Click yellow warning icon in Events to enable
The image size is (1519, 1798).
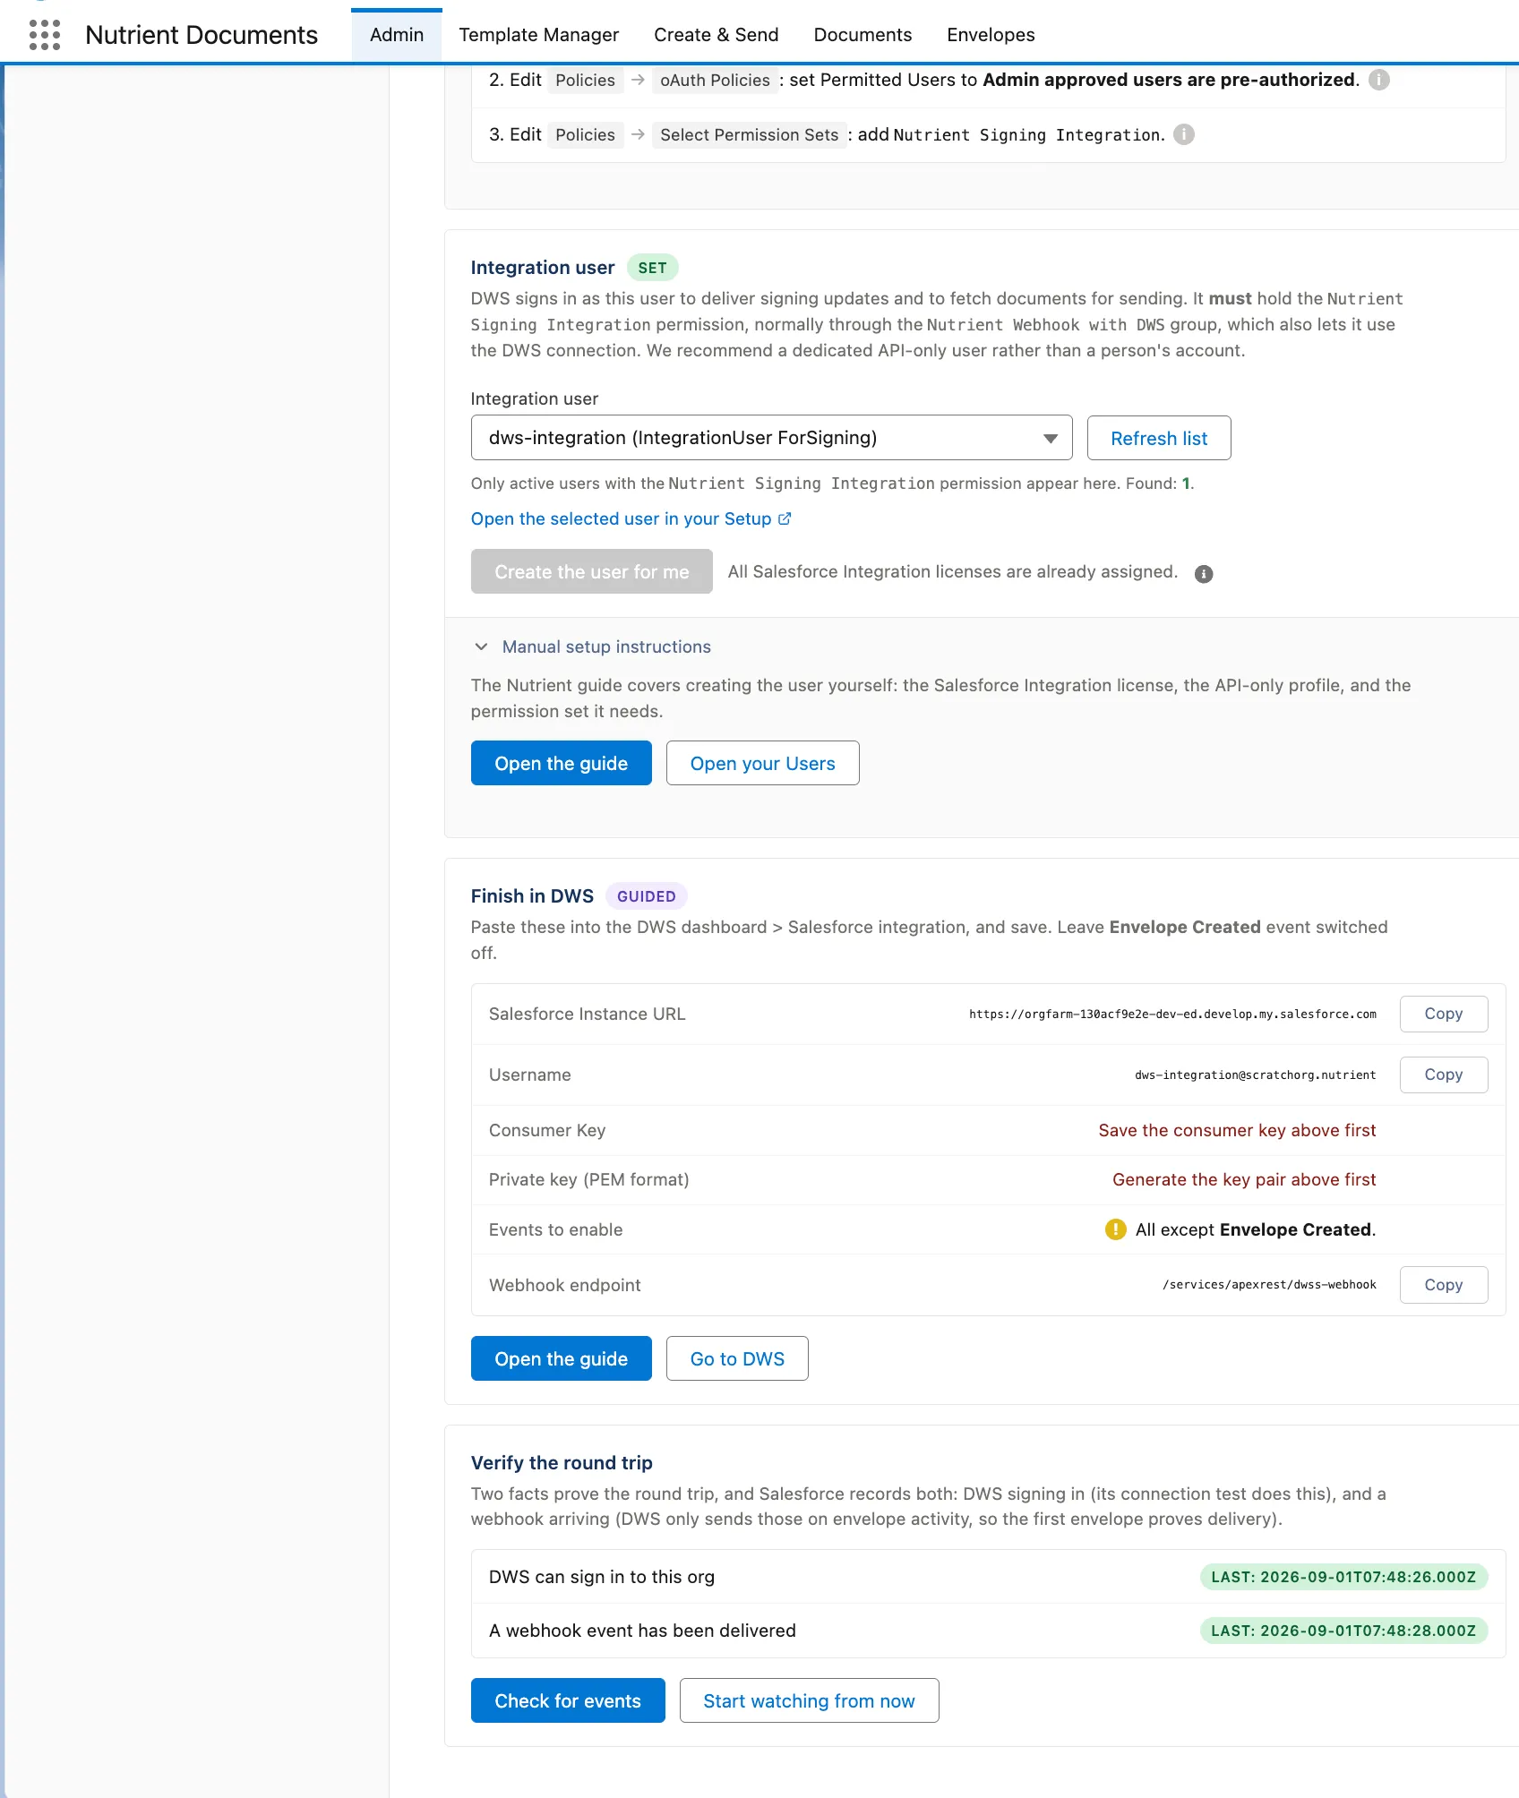(x=1115, y=1229)
